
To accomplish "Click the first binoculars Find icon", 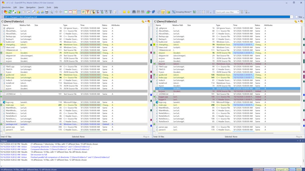I will tap(134, 12).
